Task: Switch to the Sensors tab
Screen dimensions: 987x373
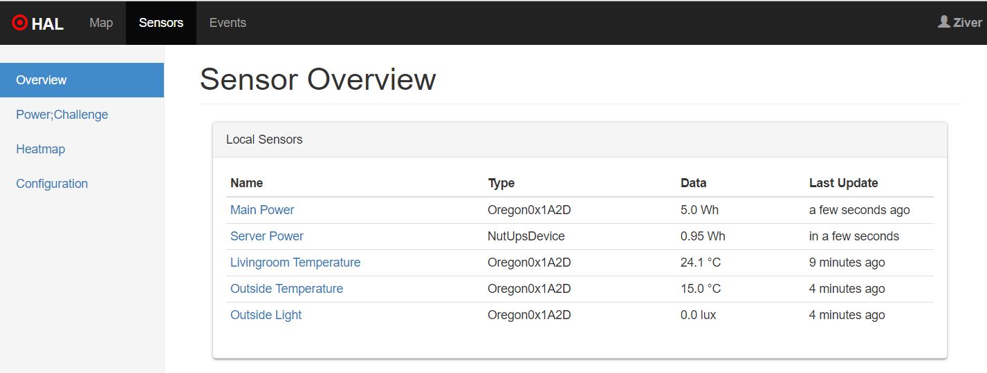Action: (x=160, y=23)
